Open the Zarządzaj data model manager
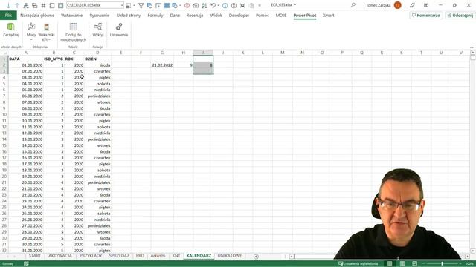This screenshot has width=476, height=267. pyautogui.click(x=11, y=30)
